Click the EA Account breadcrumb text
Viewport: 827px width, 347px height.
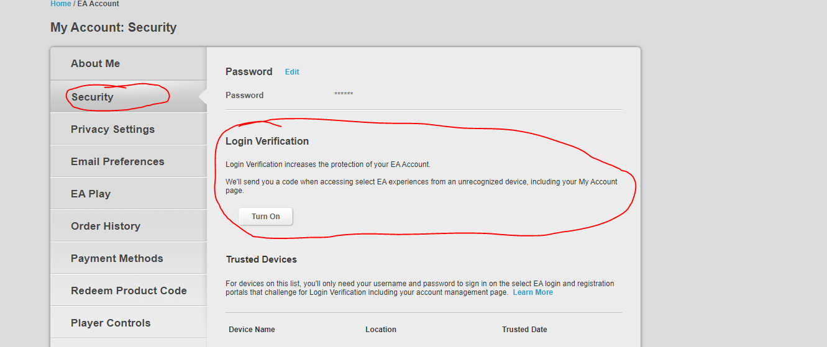click(98, 4)
